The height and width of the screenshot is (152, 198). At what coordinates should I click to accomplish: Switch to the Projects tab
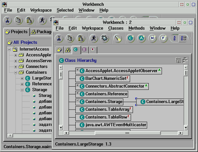pos(16,32)
